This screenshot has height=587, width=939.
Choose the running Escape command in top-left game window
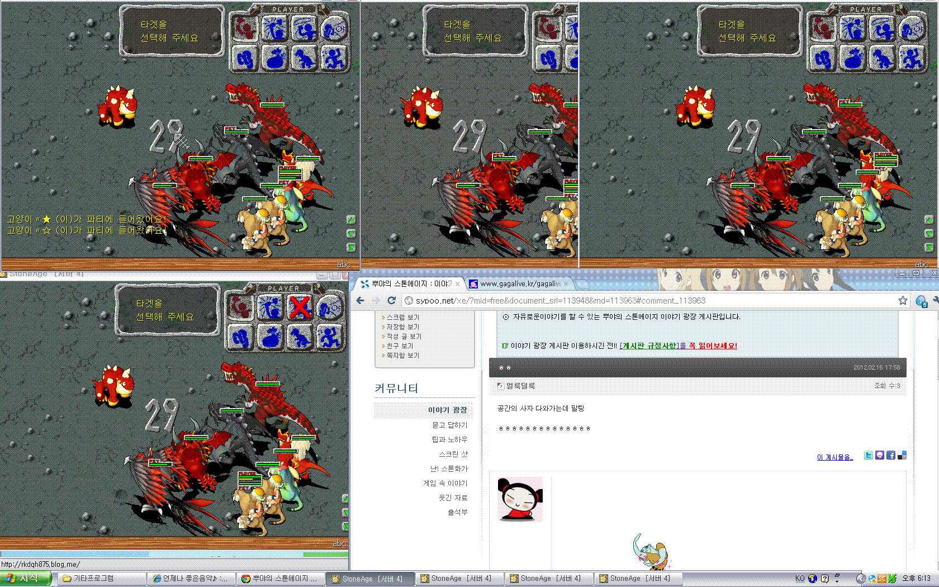click(x=334, y=58)
